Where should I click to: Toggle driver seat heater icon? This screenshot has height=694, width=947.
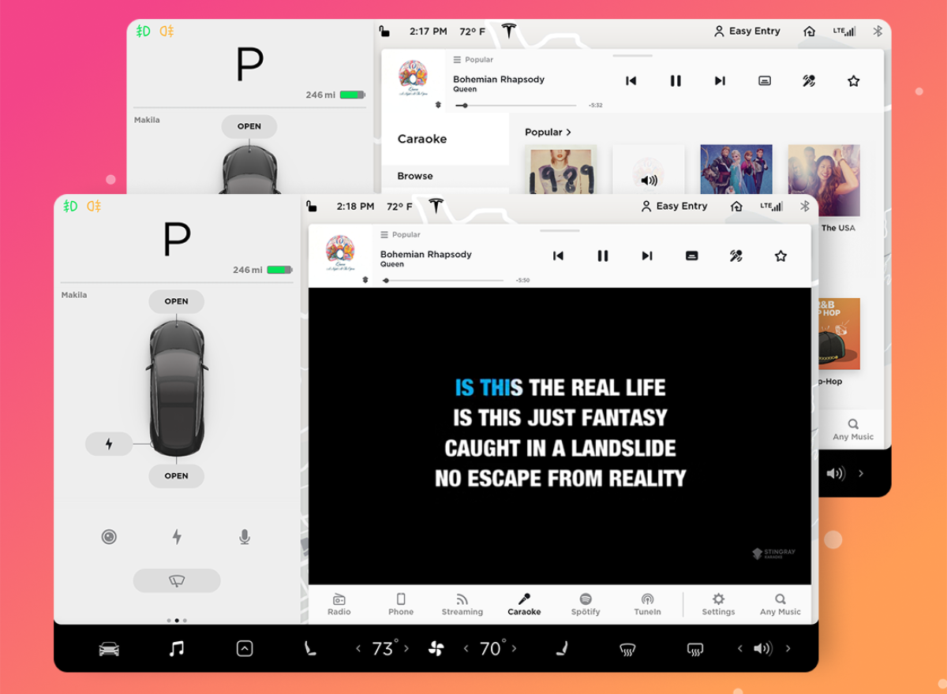(x=310, y=648)
